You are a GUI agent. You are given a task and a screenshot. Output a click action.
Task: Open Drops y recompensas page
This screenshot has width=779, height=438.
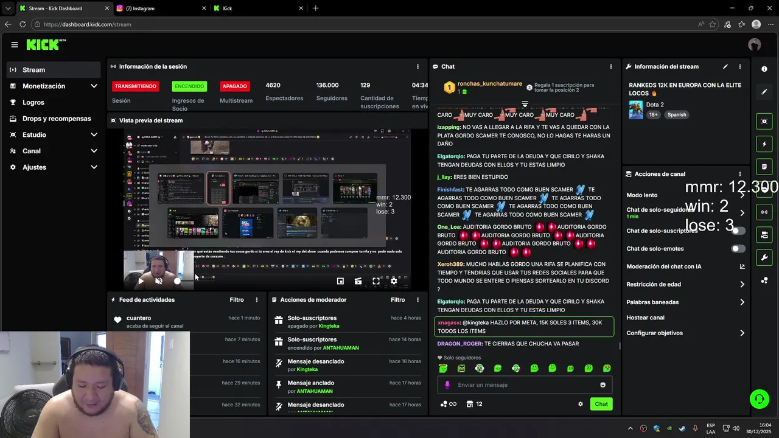[54, 119]
